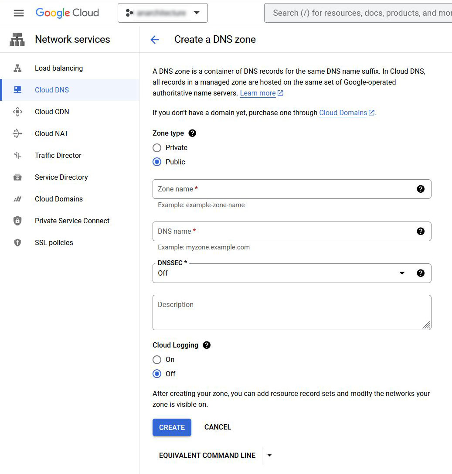
Task: Click into the Description text area
Action: [292, 312]
